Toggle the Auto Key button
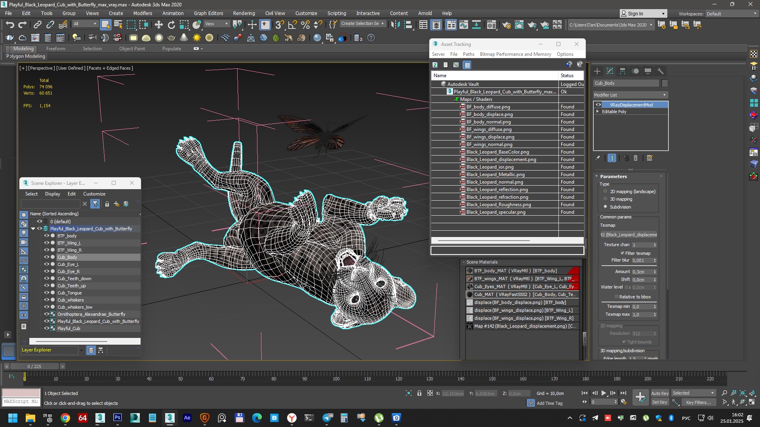Image resolution: width=760 pixels, height=427 pixels. pyautogui.click(x=660, y=393)
